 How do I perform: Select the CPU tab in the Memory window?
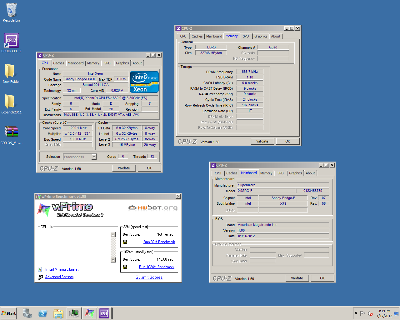tap(183, 36)
